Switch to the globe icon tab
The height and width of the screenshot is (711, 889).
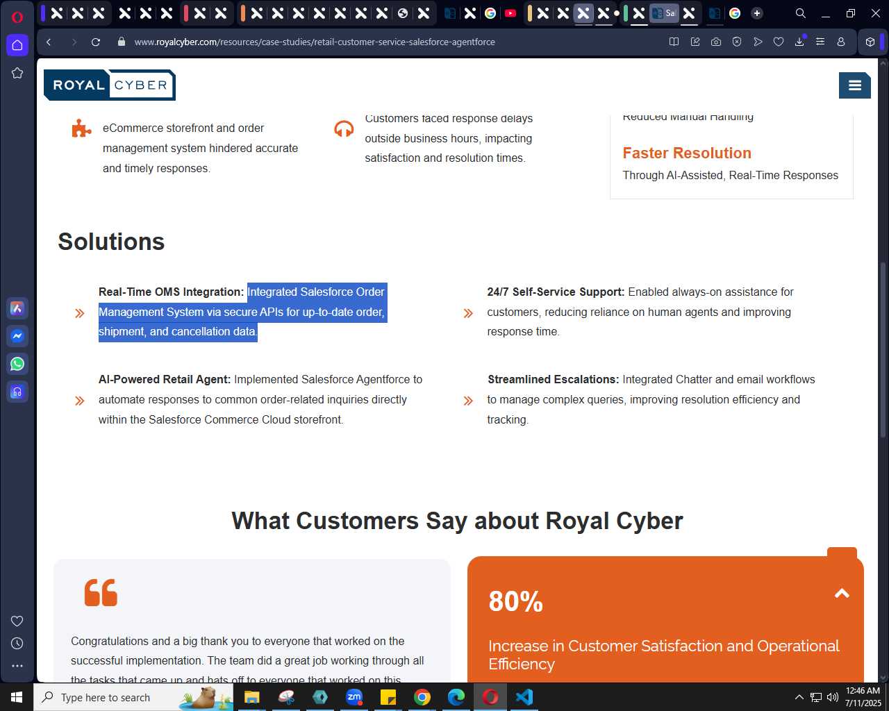pyautogui.click(x=403, y=13)
